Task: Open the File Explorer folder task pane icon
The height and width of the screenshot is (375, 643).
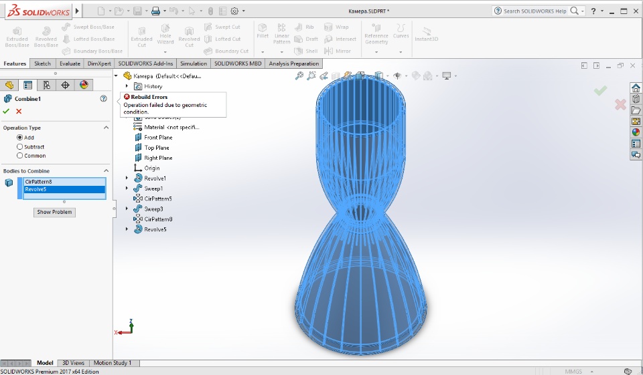Action: click(636, 110)
